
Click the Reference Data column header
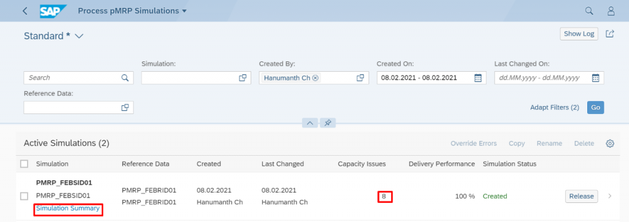[146, 164]
